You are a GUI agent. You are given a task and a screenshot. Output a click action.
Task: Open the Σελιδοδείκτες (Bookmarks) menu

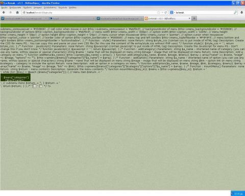coord(50,8)
